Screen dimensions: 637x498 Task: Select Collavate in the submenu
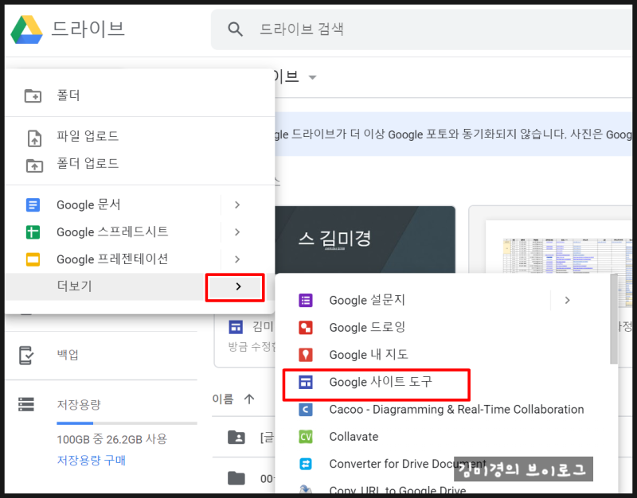[x=443, y=437]
